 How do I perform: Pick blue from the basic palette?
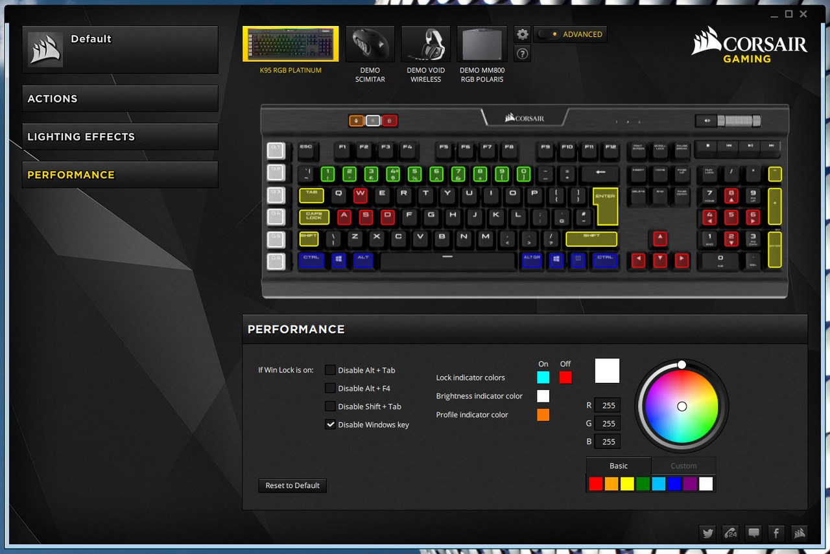click(x=674, y=483)
